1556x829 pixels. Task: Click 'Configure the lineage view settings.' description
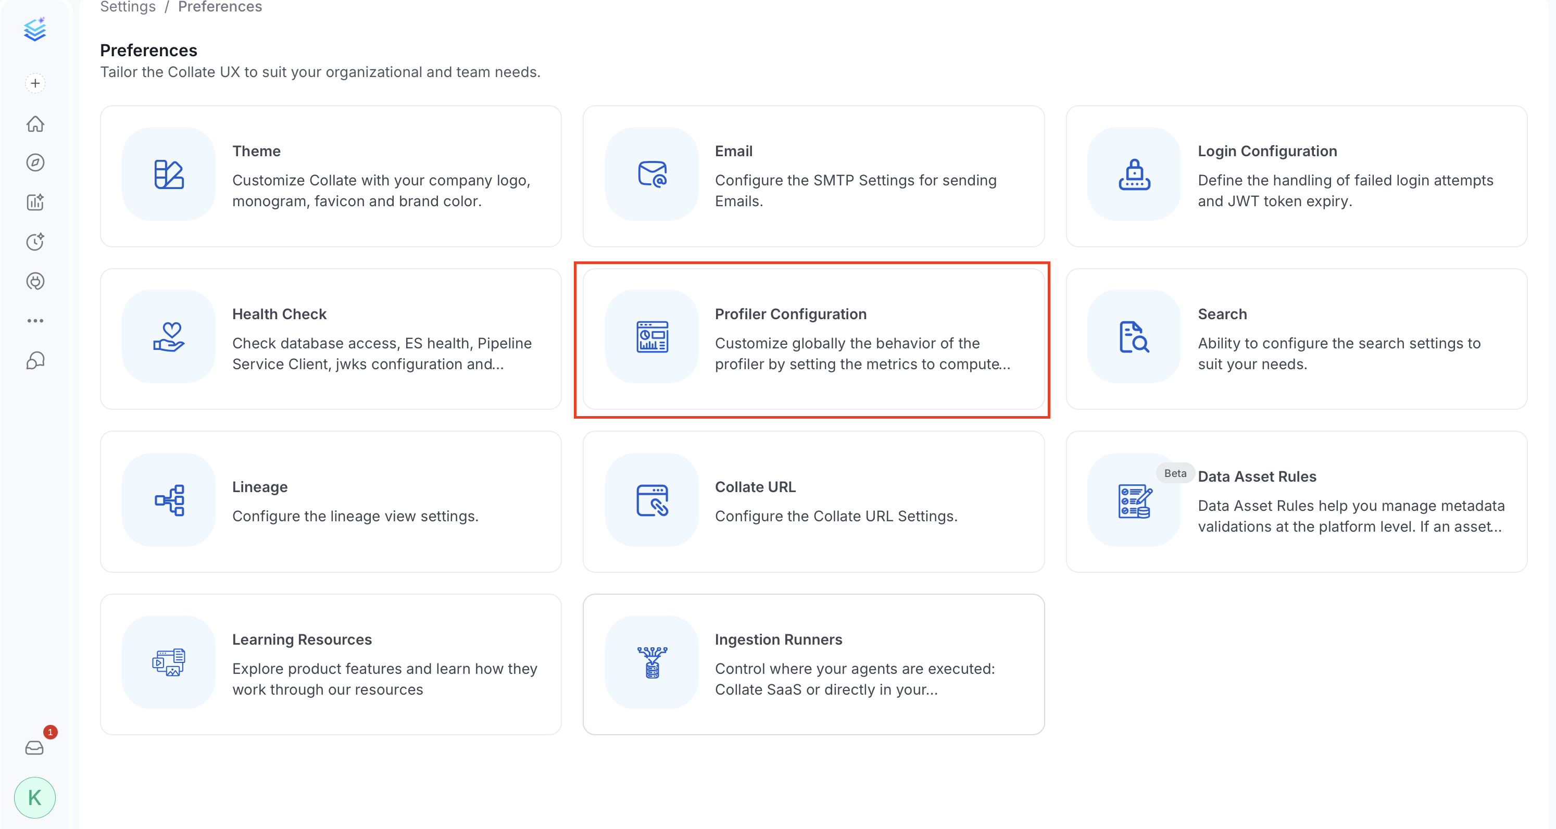pos(355,516)
